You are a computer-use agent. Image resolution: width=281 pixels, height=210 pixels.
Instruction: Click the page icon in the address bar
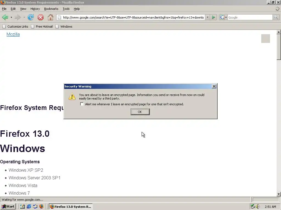click(x=59, y=17)
